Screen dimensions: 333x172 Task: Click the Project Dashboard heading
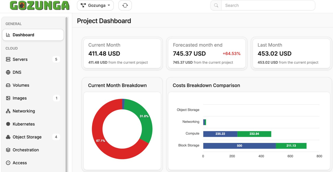104,21
